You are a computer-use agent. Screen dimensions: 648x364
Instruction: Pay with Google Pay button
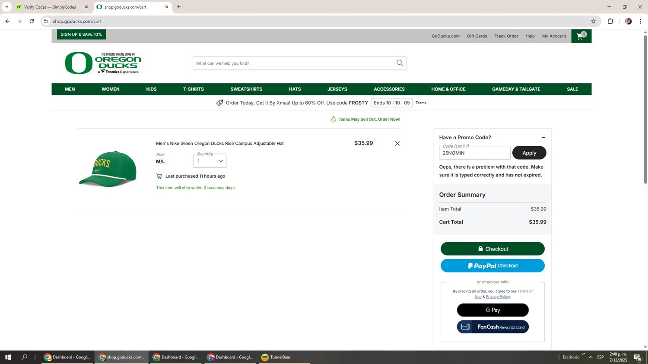(x=492, y=310)
